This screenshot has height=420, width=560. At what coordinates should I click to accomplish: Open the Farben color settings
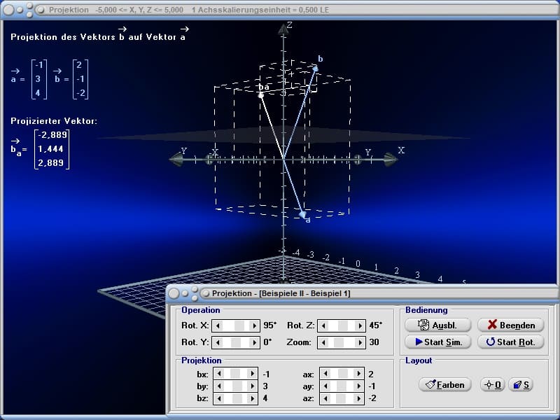click(445, 384)
